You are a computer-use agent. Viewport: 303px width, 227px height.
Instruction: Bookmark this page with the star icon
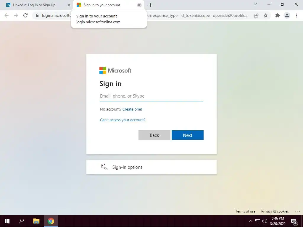click(266, 15)
